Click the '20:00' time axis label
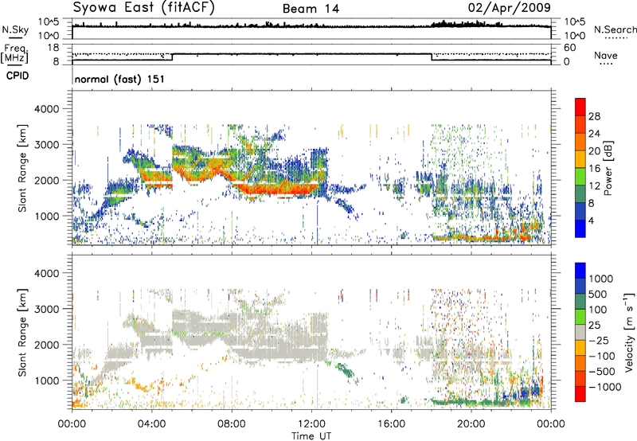 (471, 424)
